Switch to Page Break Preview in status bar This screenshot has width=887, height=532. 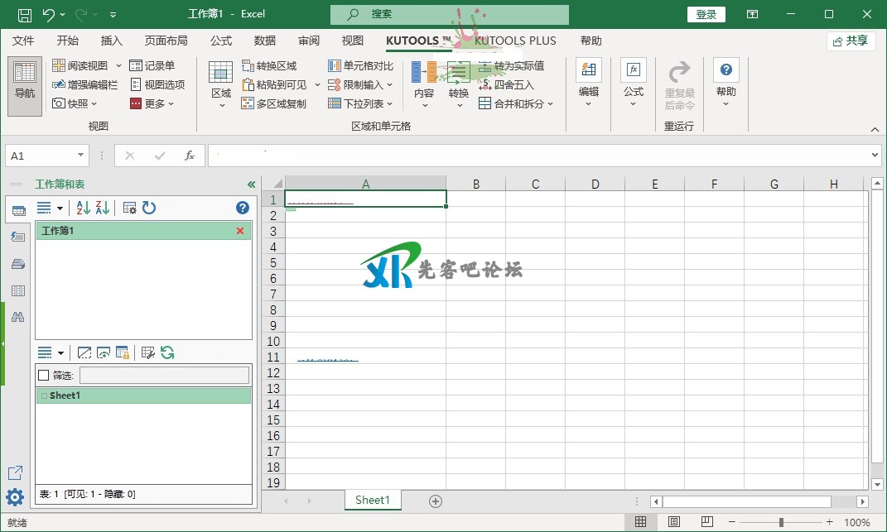[706, 522]
